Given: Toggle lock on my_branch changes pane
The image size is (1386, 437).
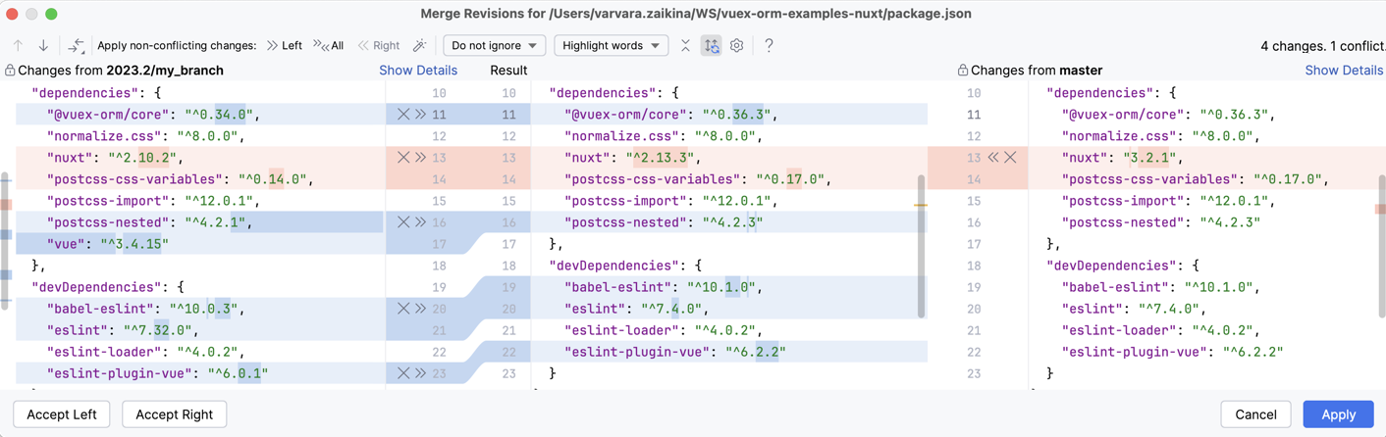Looking at the screenshot, I should (x=10, y=71).
